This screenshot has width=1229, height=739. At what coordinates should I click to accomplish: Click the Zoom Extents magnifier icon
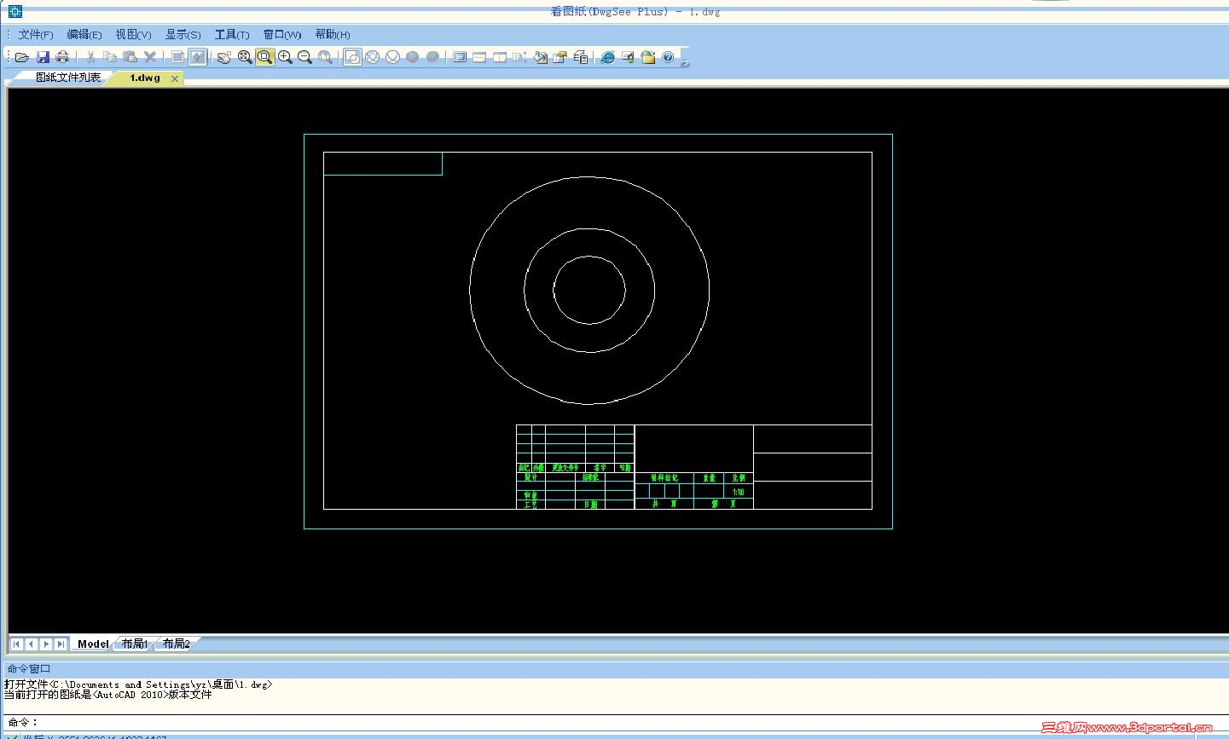coord(245,57)
